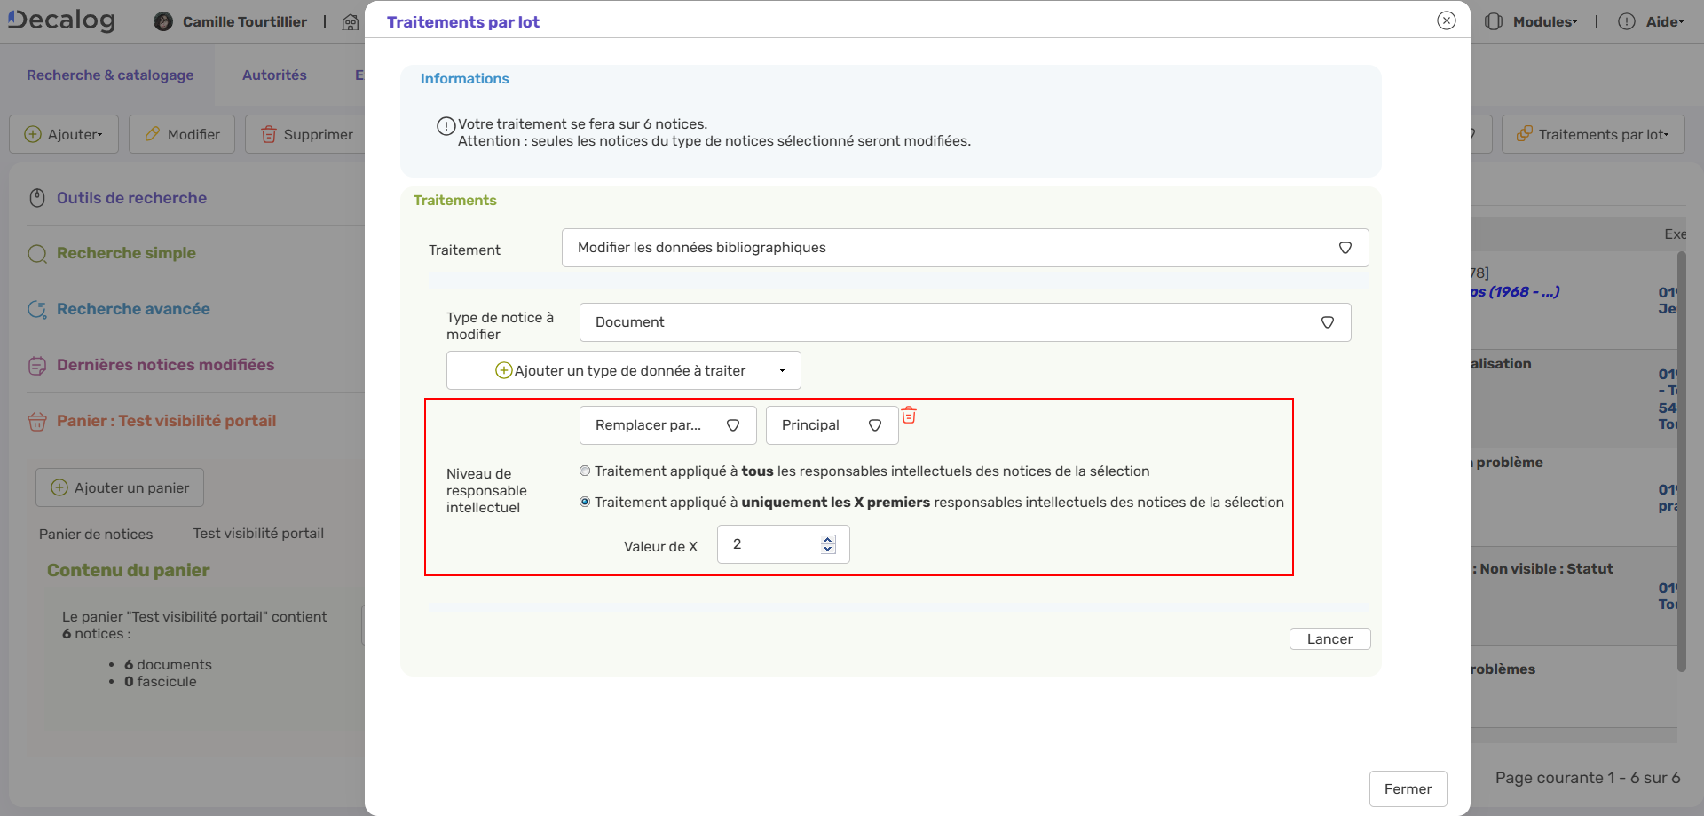Click the info icon in the Informations panel

(446, 126)
